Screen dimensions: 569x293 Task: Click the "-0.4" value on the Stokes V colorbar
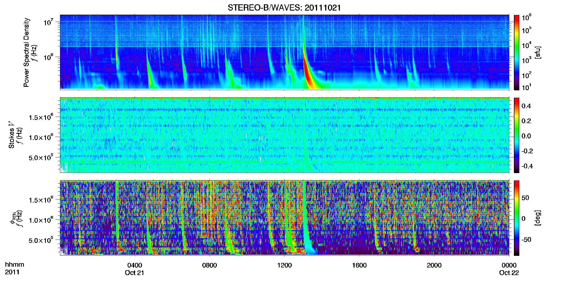pyautogui.click(x=527, y=166)
